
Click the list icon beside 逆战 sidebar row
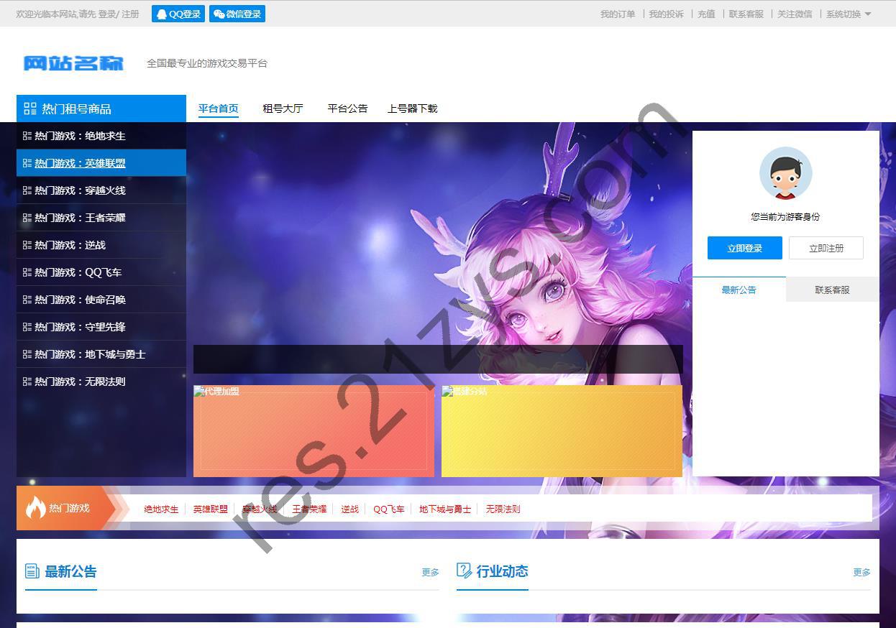click(27, 245)
